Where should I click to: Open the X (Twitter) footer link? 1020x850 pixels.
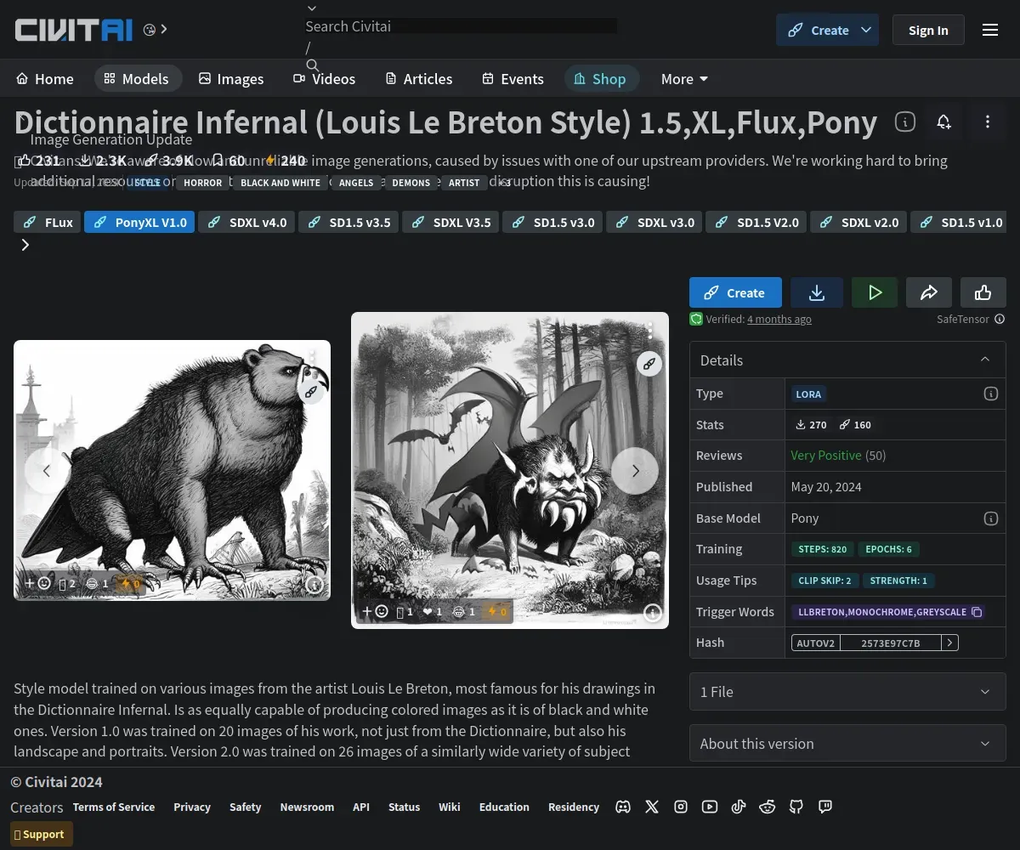coord(652,807)
